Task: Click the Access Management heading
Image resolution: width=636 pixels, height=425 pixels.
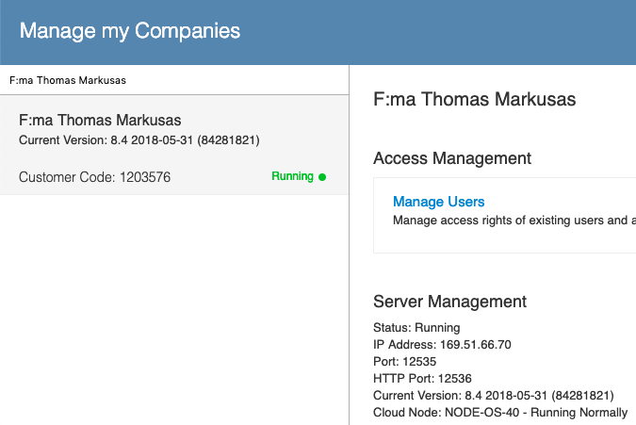Action: (x=452, y=158)
